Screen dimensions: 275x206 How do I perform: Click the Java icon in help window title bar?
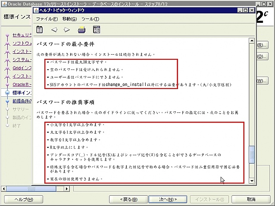[x=37, y=10]
